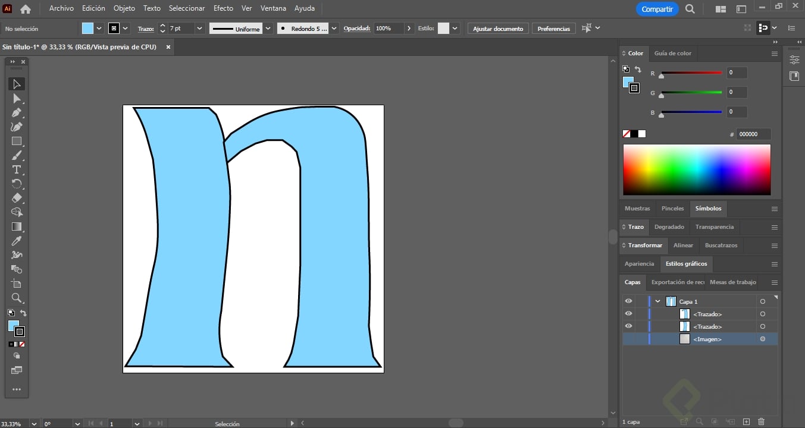Switch to the Muestras tab
Image resolution: width=805 pixels, height=428 pixels.
point(637,209)
